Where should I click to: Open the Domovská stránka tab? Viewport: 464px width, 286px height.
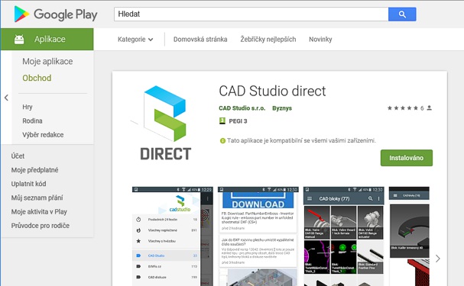click(x=200, y=39)
